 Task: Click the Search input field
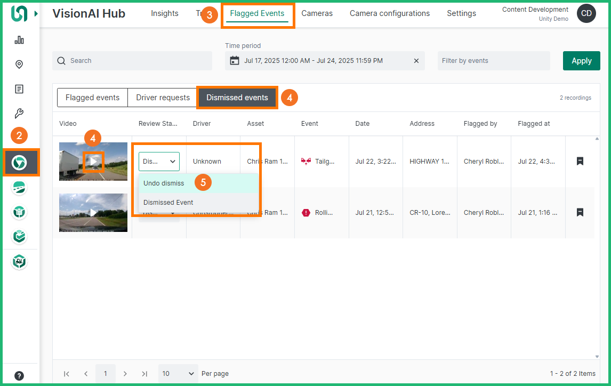tap(132, 61)
